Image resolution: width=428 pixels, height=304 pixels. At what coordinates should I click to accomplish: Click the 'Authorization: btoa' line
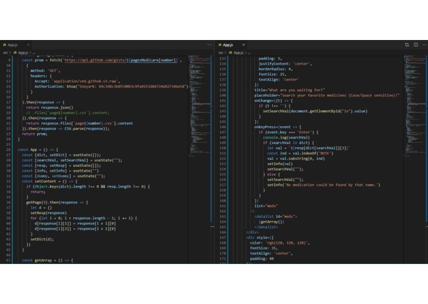point(111,86)
